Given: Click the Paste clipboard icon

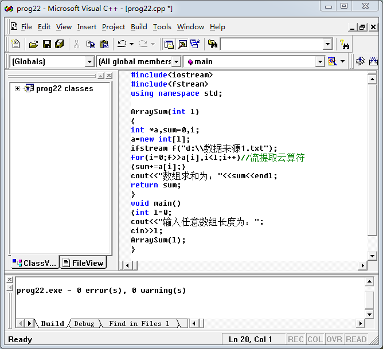Looking at the screenshot, I should coord(104,44).
